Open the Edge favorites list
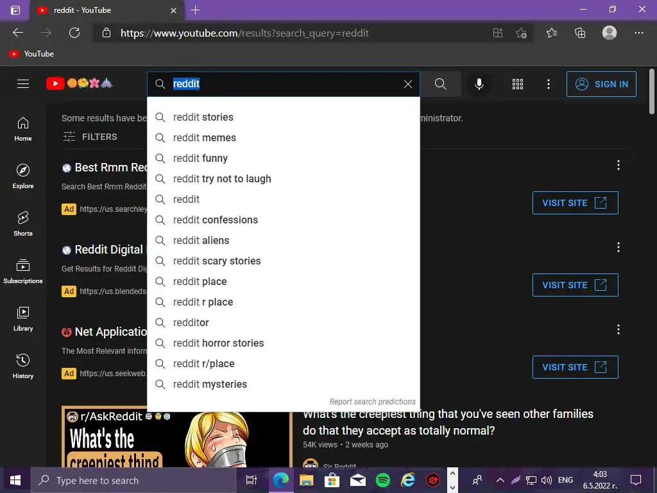This screenshot has width=657, height=493. [x=552, y=33]
